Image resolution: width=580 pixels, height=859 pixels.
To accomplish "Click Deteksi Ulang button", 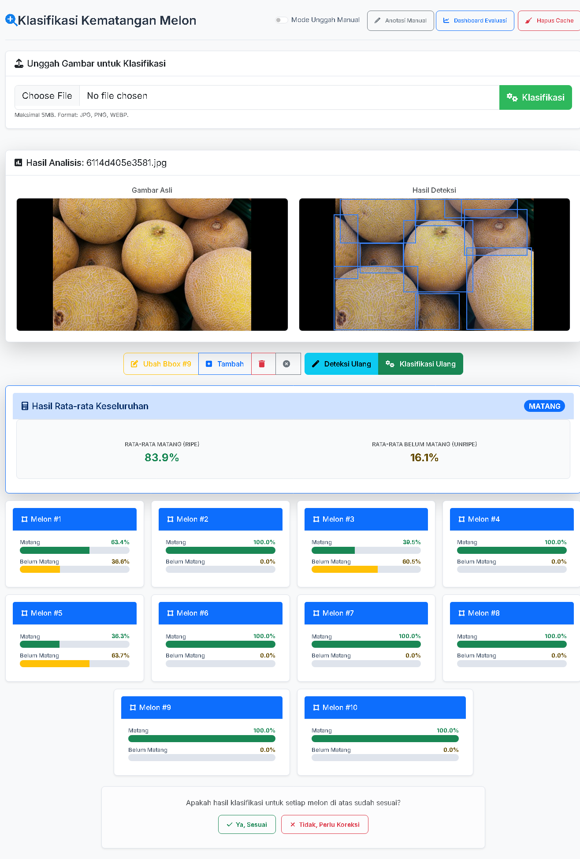I will coord(341,364).
